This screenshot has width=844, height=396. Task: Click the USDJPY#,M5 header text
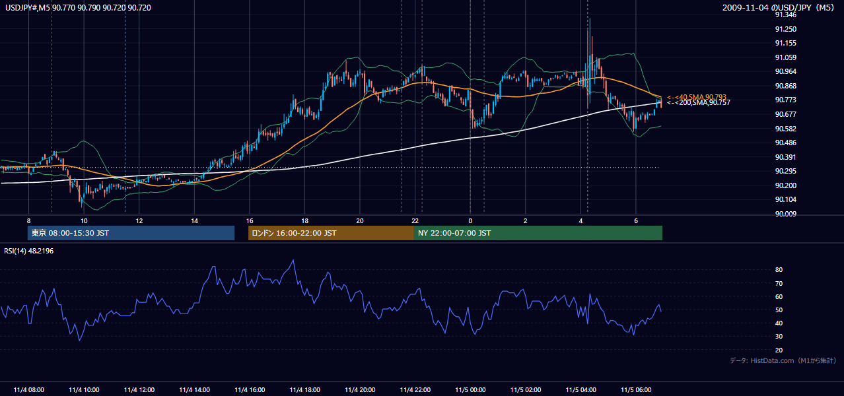point(78,7)
